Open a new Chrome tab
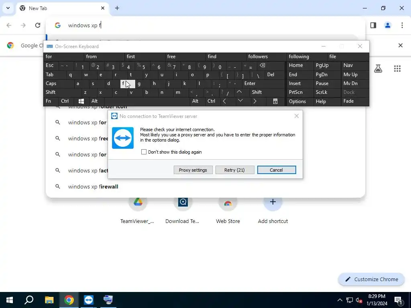The height and width of the screenshot is (308, 411). pyautogui.click(x=117, y=8)
